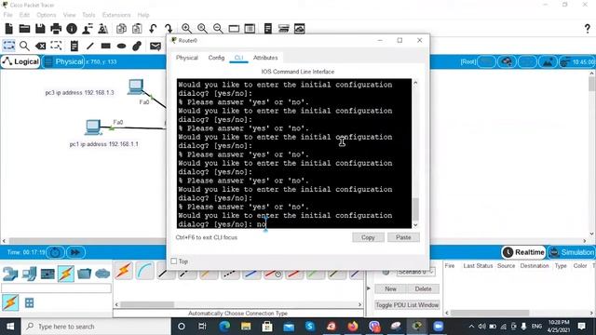Screen dimensions: 596x335
Task: Click the Copy icon in main toolbar
Action: (121, 29)
